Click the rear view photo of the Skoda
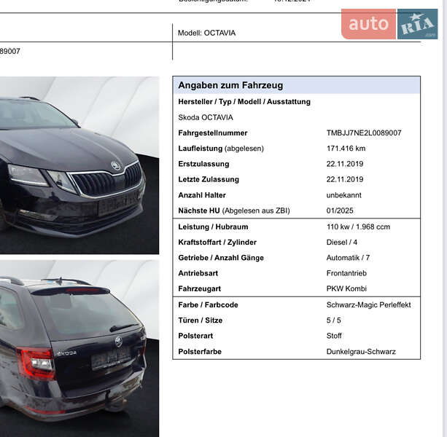The width and height of the screenshot is (447, 437). click(x=79, y=348)
